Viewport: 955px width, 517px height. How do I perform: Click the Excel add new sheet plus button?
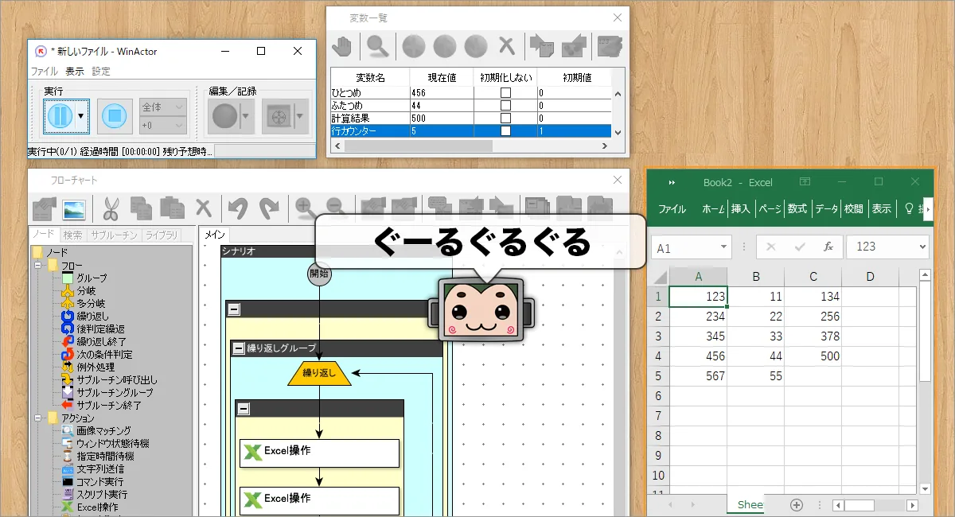797,505
